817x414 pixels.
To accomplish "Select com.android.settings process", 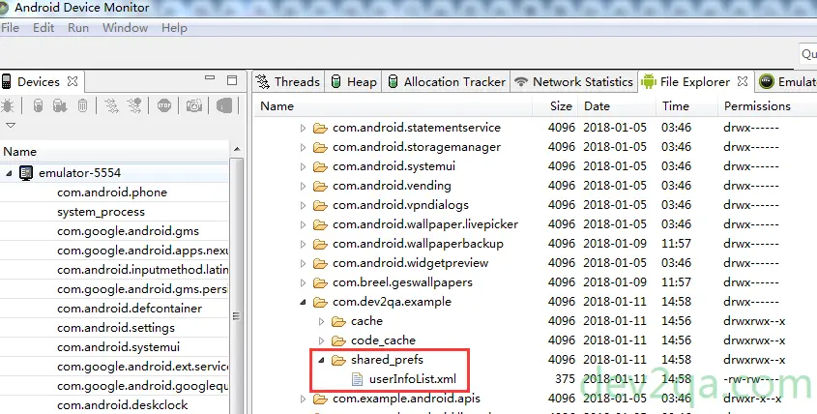I will [116, 328].
